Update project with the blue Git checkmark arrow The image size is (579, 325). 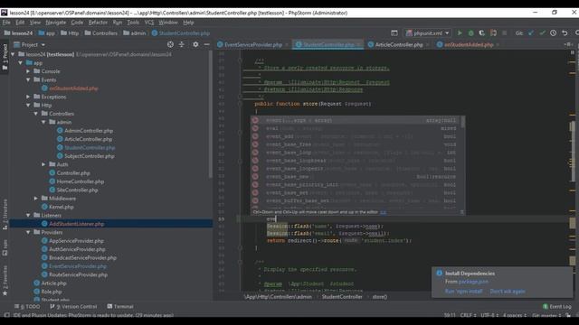531,33
